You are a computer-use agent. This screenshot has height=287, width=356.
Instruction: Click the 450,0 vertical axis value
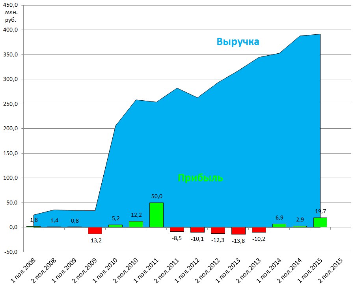click(x=11, y=5)
